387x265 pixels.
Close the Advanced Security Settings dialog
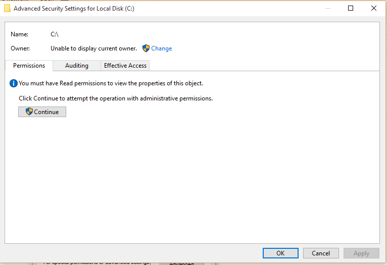(374, 8)
